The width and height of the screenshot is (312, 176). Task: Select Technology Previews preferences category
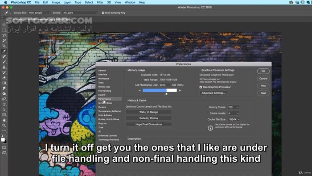click(x=109, y=140)
